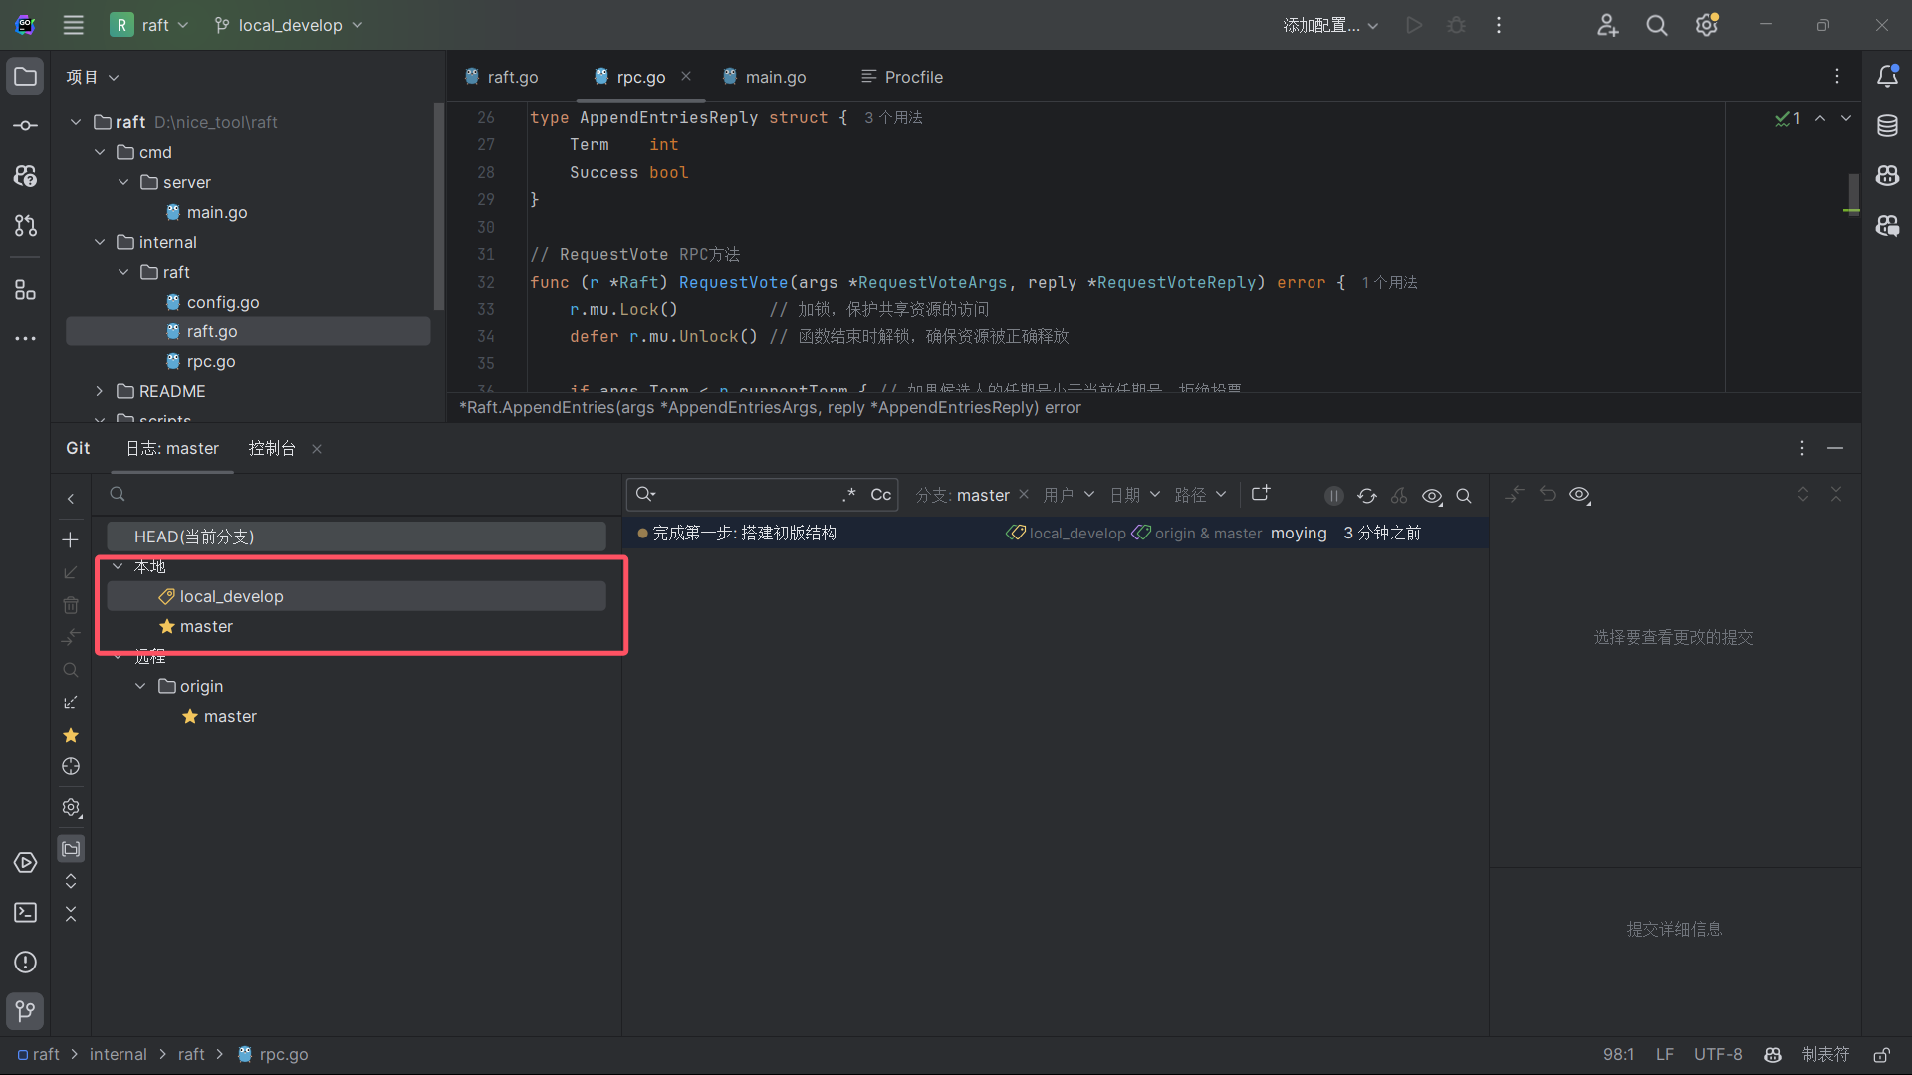Toggle the group-by-directory button

[71, 849]
